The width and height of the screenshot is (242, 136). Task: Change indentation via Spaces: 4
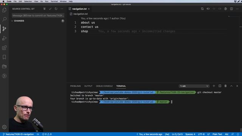(x=190, y=134)
